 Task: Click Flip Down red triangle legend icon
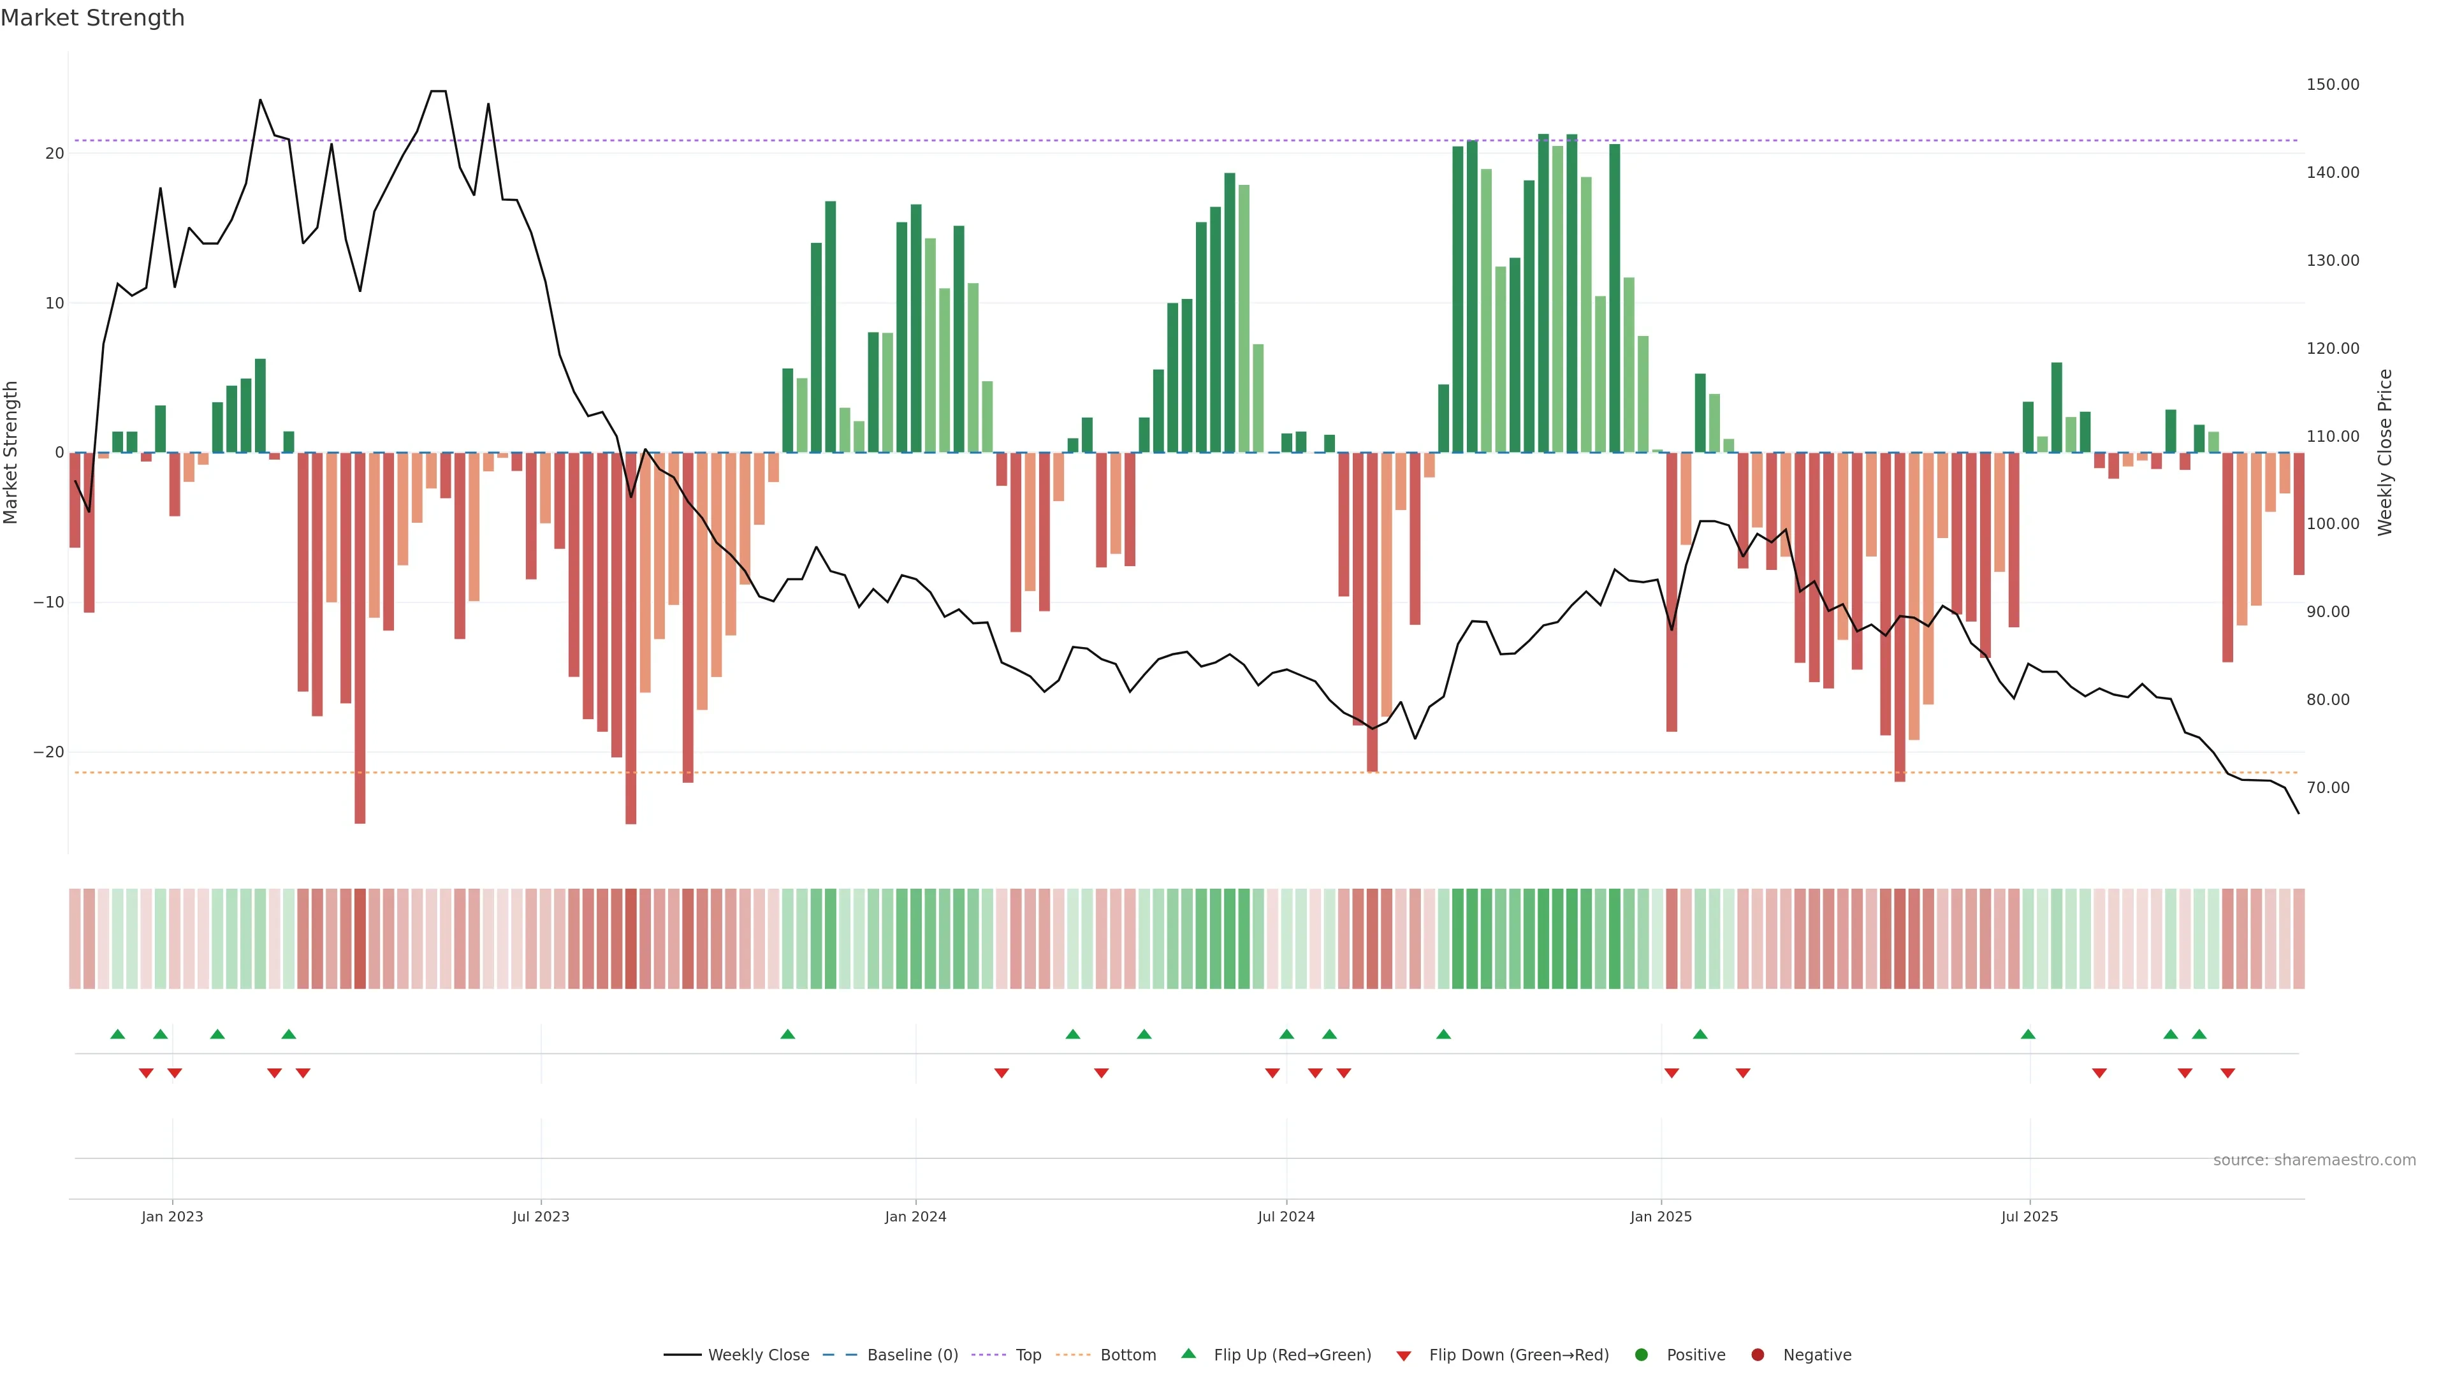click(1404, 1355)
